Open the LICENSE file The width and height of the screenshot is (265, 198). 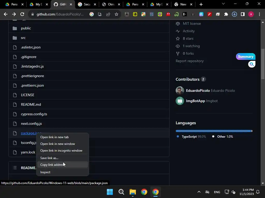(x=27, y=95)
